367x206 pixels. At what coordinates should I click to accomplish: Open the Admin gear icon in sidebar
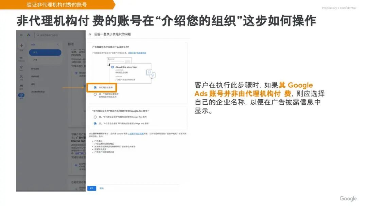21,95
